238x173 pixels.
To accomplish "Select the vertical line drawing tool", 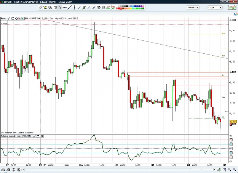I will (74, 8).
